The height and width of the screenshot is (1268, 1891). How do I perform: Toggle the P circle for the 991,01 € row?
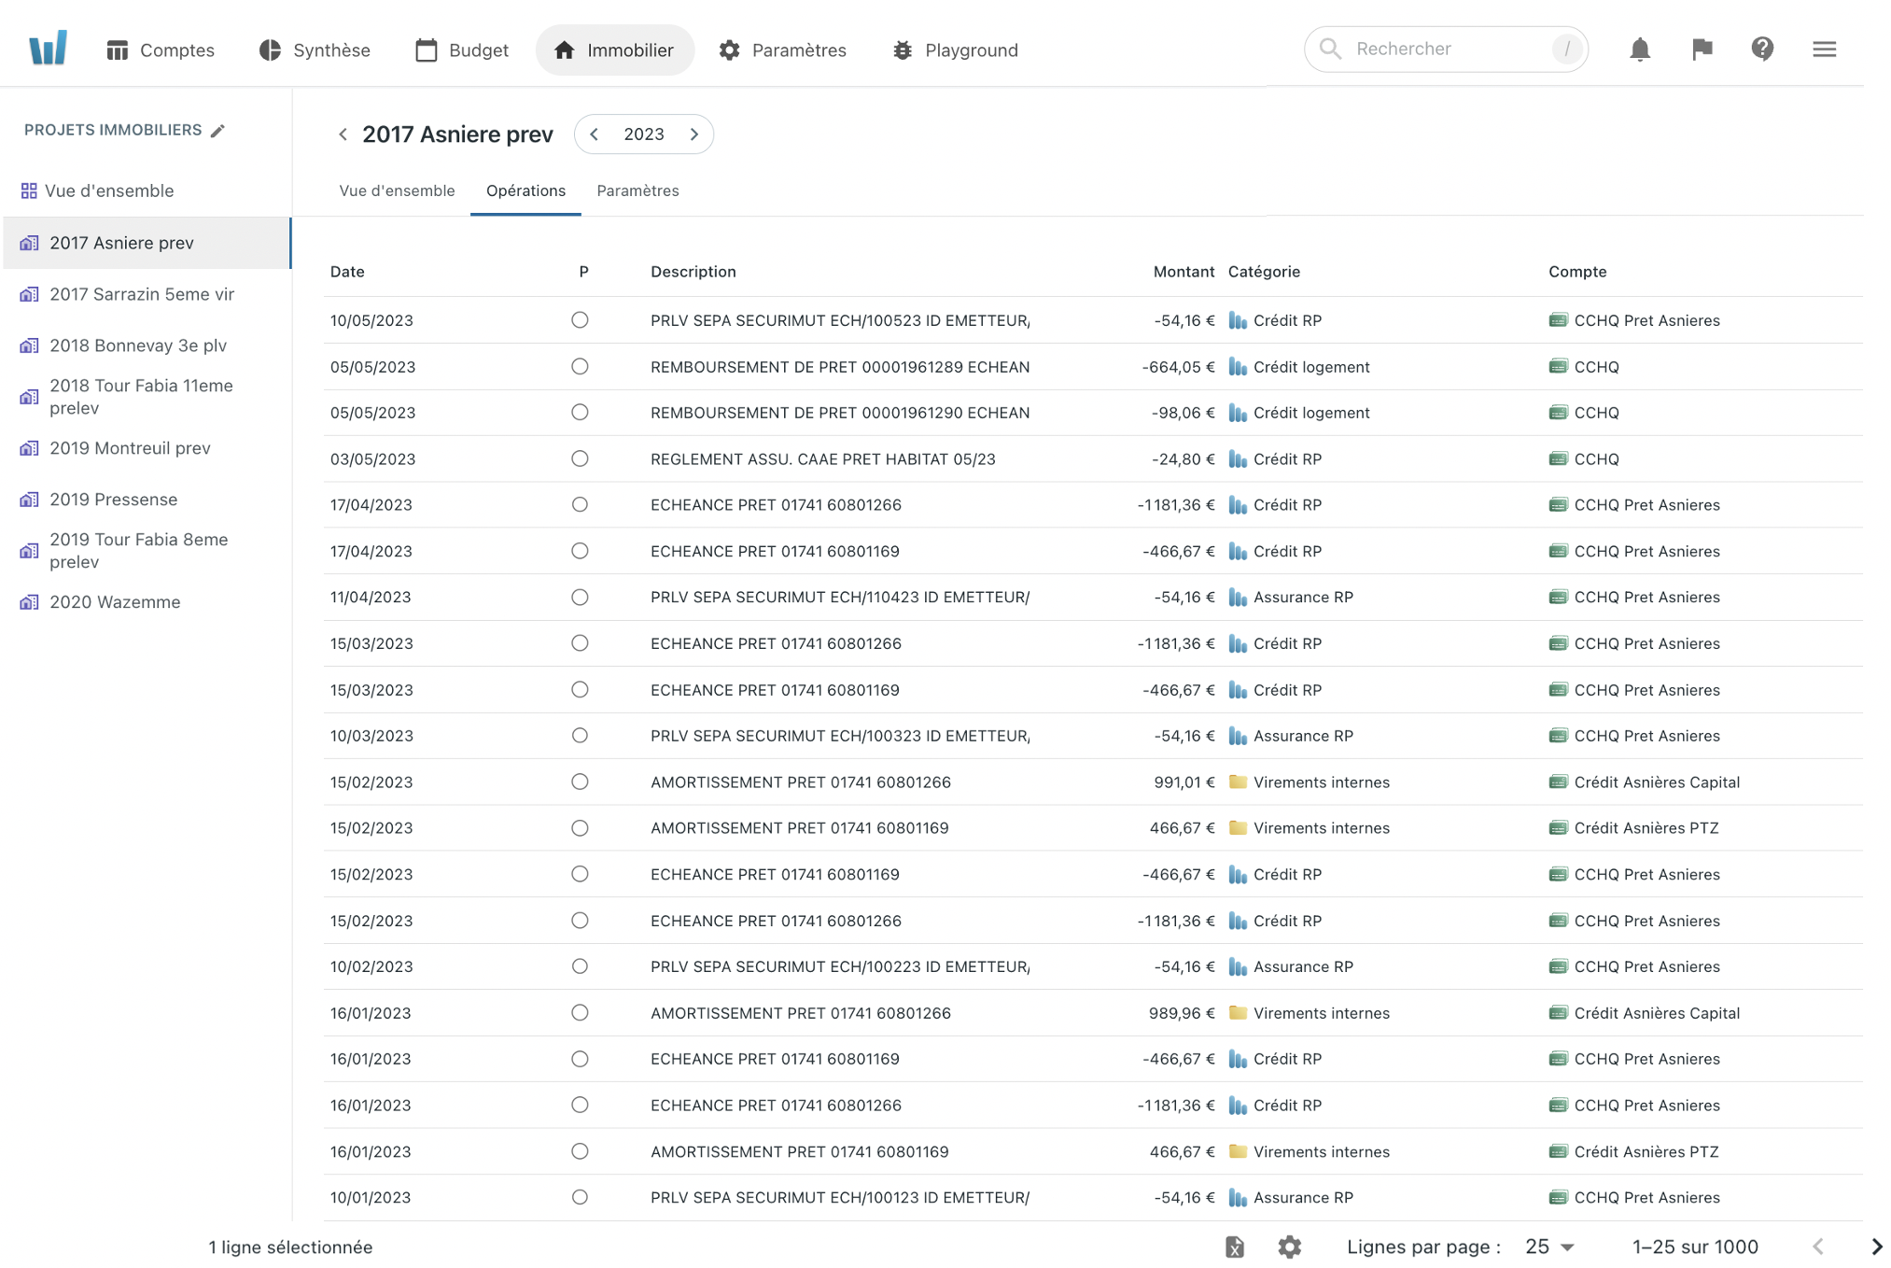tap(580, 782)
